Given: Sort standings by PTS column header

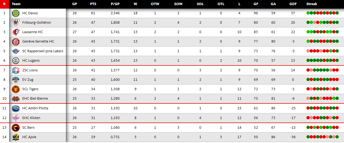Looking at the screenshot, I should point(93,4).
